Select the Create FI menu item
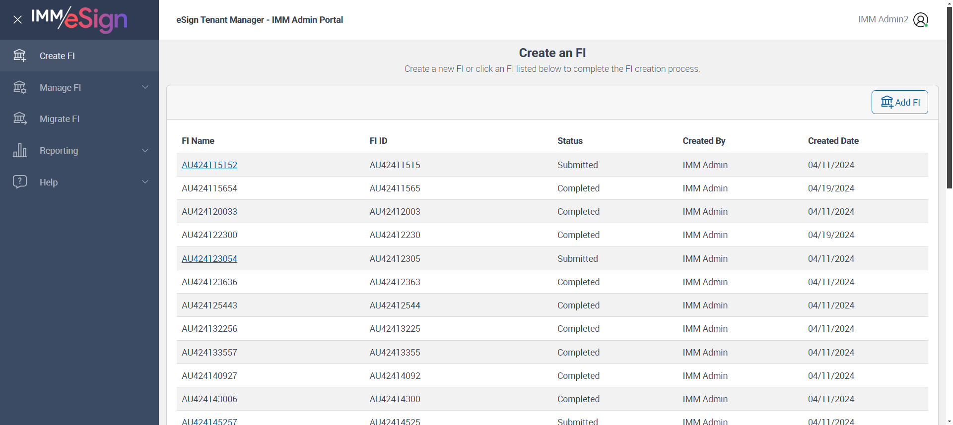 [x=57, y=56]
